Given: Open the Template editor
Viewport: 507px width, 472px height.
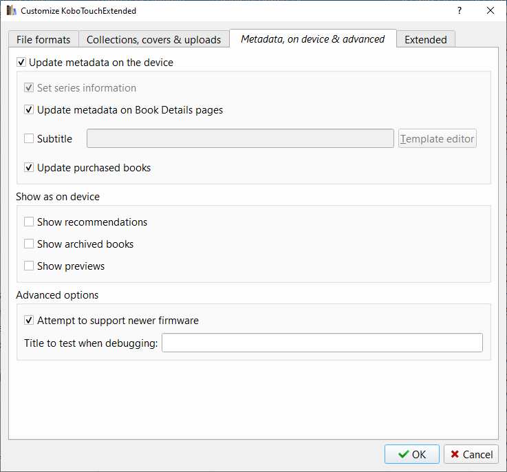Looking at the screenshot, I should [x=438, y=139].
